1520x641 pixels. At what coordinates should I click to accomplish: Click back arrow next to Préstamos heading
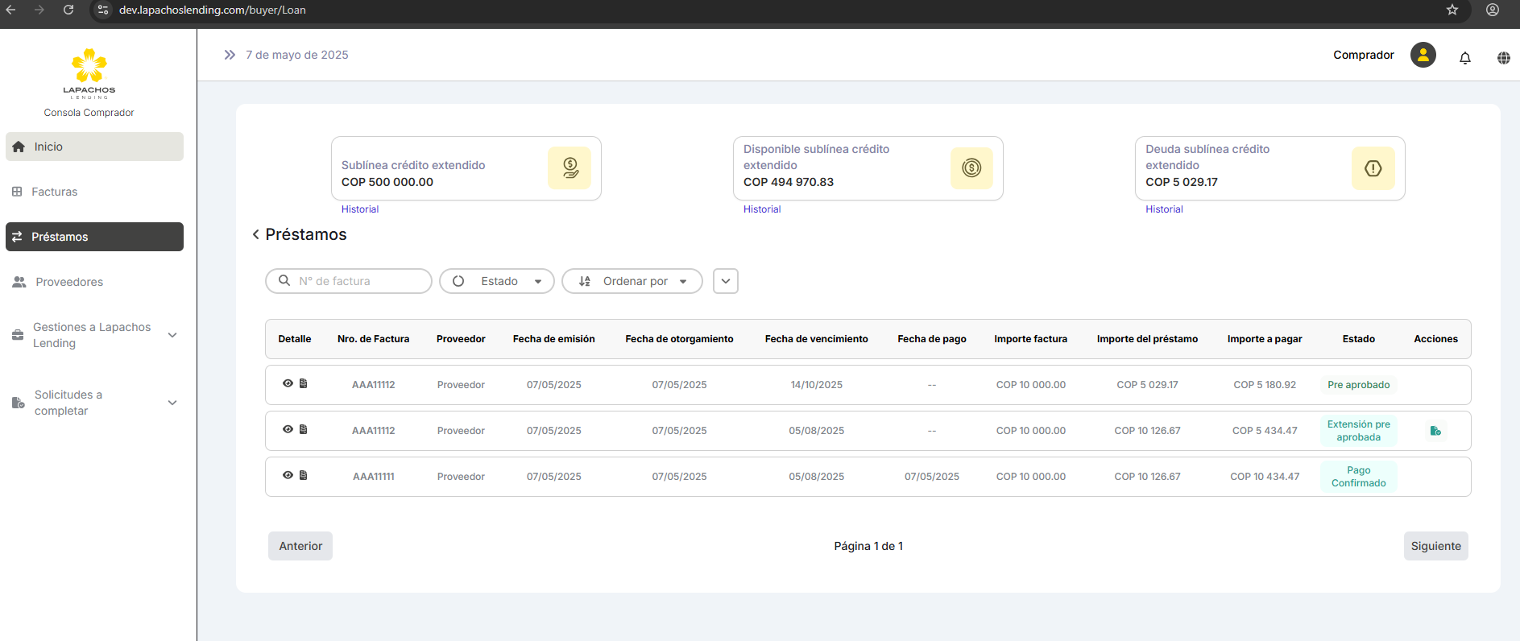click(255, 234)
